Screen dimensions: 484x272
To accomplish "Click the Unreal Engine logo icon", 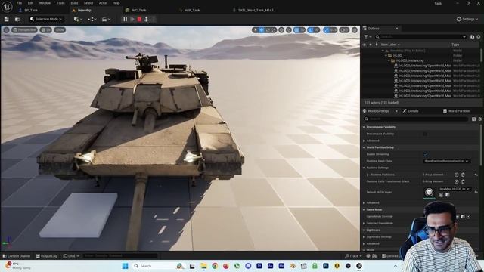I will point(7,7).
